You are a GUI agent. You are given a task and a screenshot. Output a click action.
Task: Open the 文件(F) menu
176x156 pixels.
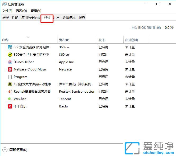(x=7, y=11)
